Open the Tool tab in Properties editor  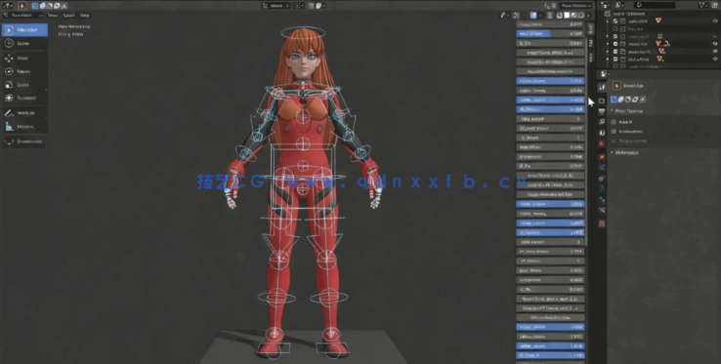pyautogui.click(x=602, y=87)
